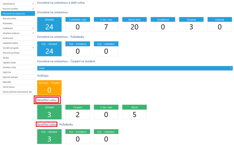This screenshot has width=234, height=145.
Task: Click the Zaměstnanec sidebar label
Action: [9, 4]
